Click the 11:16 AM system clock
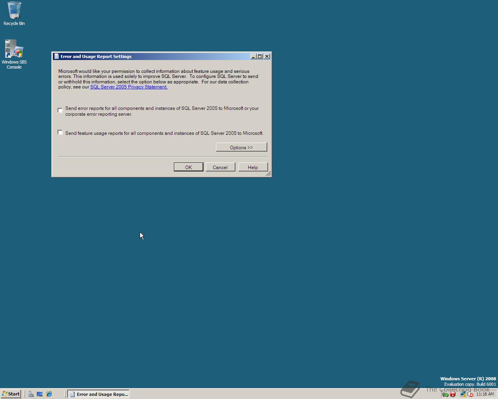This screenshot has height=399, width=498. [485, 394]
